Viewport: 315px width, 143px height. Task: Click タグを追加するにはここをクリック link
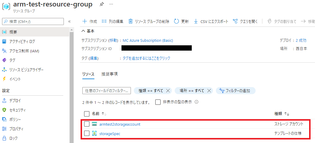click(x=146, y=58)
